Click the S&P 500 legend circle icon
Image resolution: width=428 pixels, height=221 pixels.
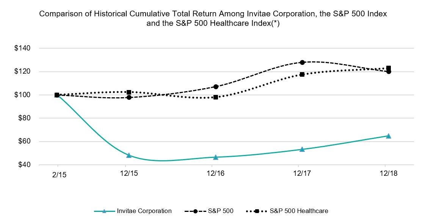(195, 211)
